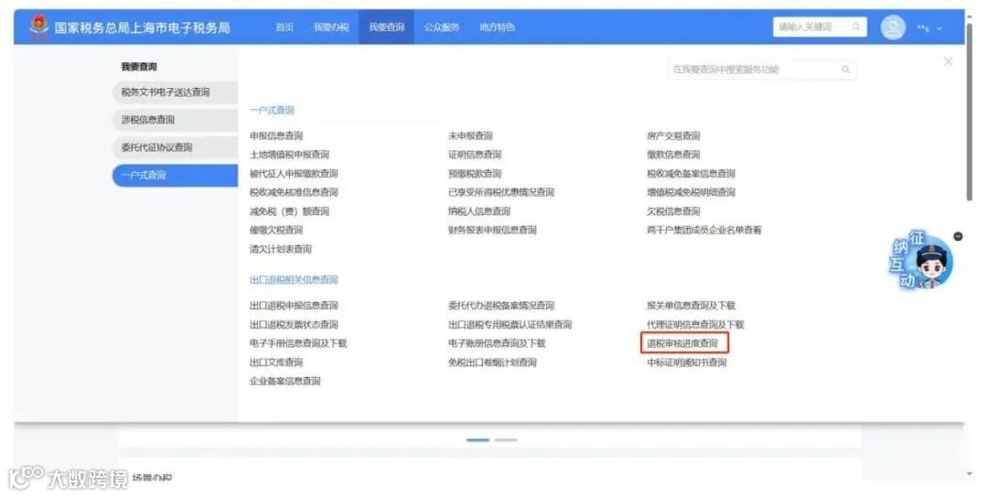Open 报关单信息查询及下载 link
Image resolution: width=988 pixels, height=497 pixels.
tap(691, 306)
